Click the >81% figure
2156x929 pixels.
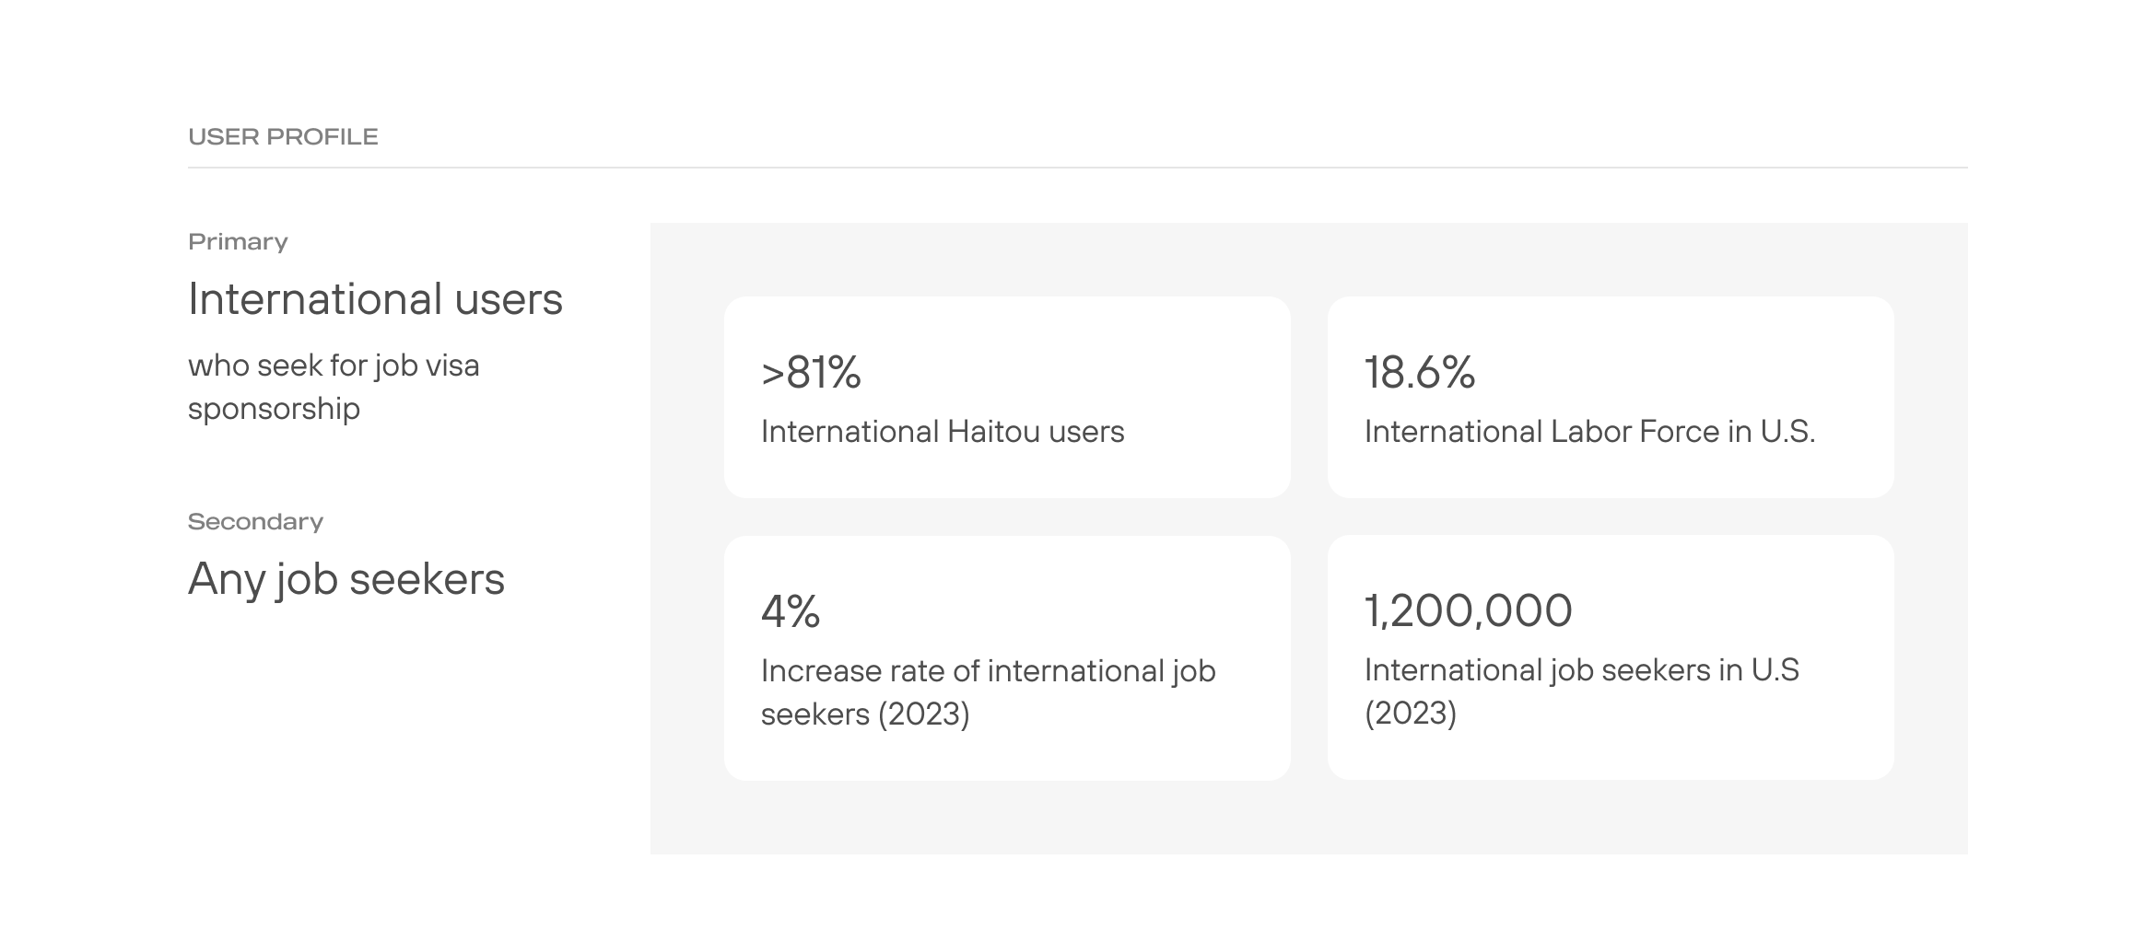point(811,373)
